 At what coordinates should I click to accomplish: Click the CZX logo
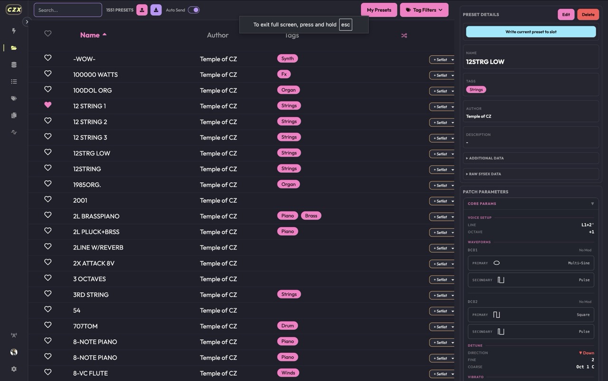(14, 9)
